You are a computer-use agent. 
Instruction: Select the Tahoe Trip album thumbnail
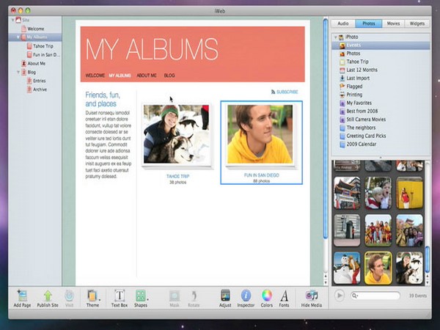pyautogui.click(x=177, y=133)
